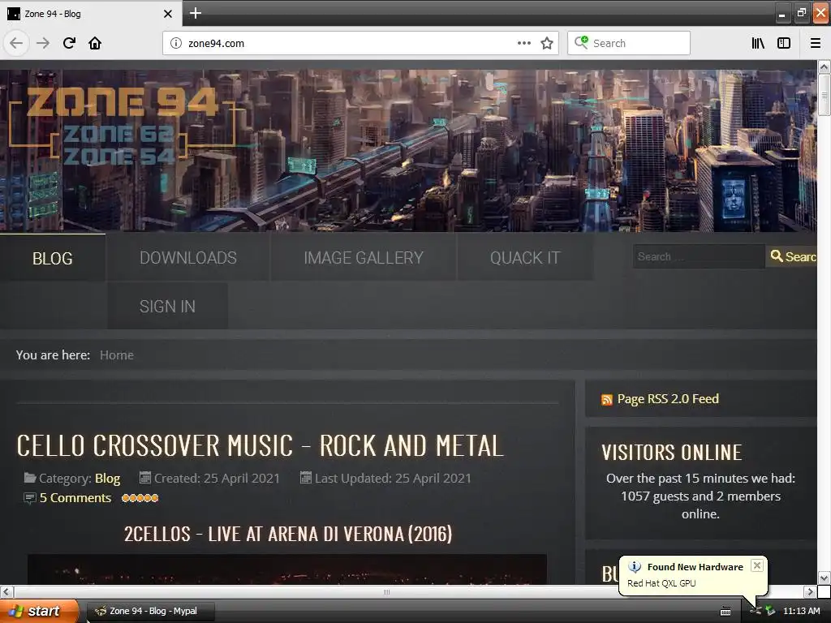Open the Blog category link
The width and height of the screenshot is (831, 623).
pos(108,479)
